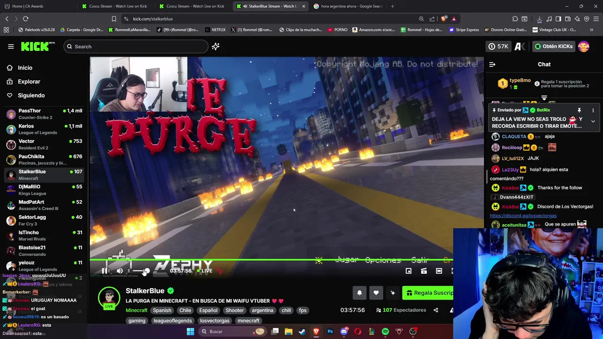603x339 pixels.
Task: Open PauChikita channel in sidebar
Action: pyautogui.click(x=43, y=159)
